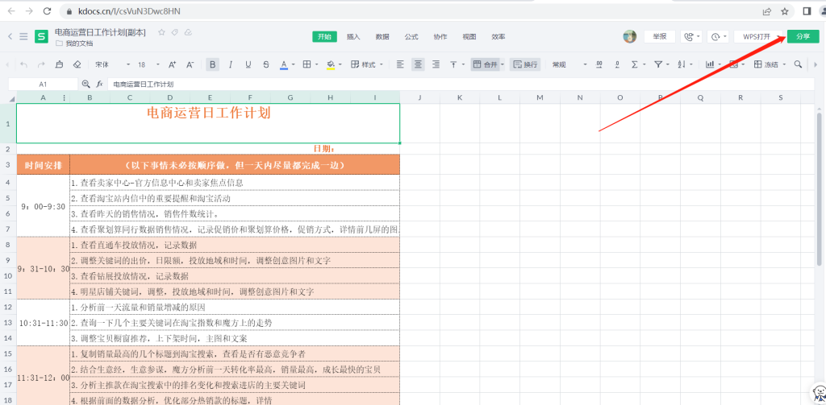
Task: Select column K header
Action: point(460,97)
